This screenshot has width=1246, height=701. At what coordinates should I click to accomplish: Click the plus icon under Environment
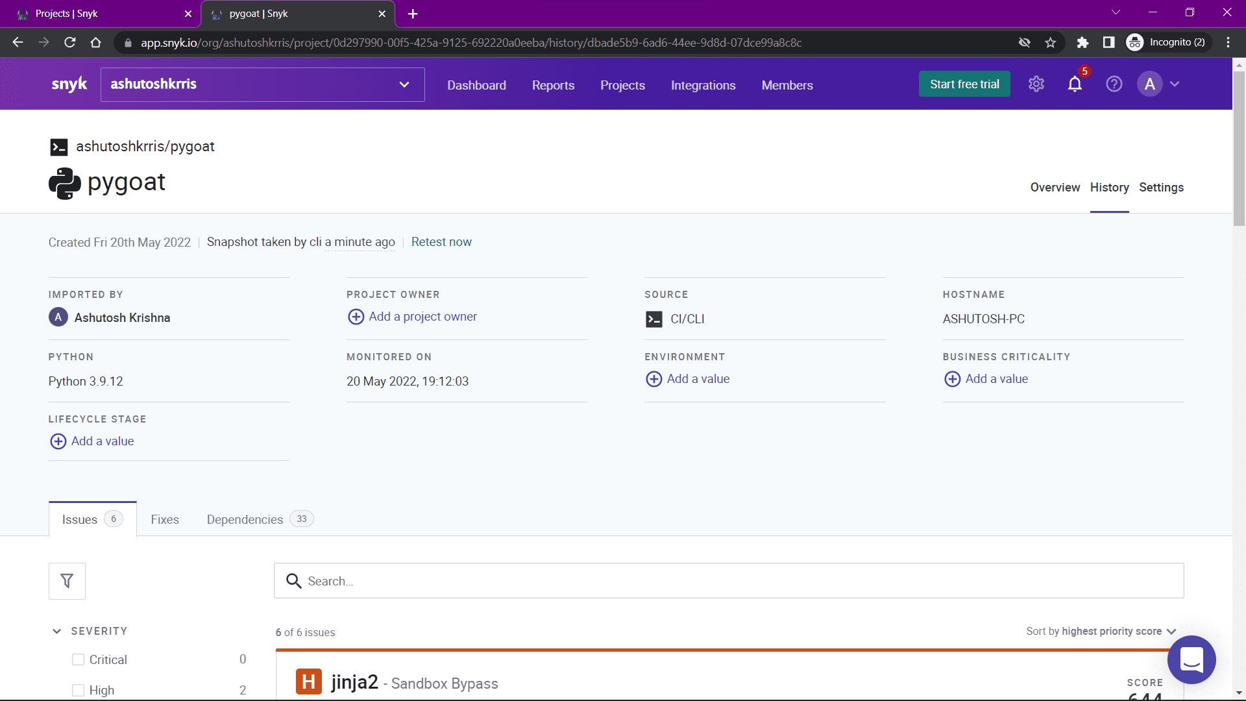[x=654, y=379]
